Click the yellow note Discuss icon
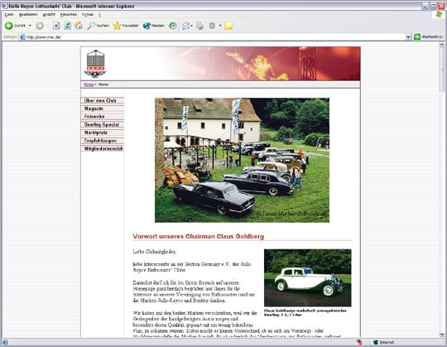 (228, 26)
